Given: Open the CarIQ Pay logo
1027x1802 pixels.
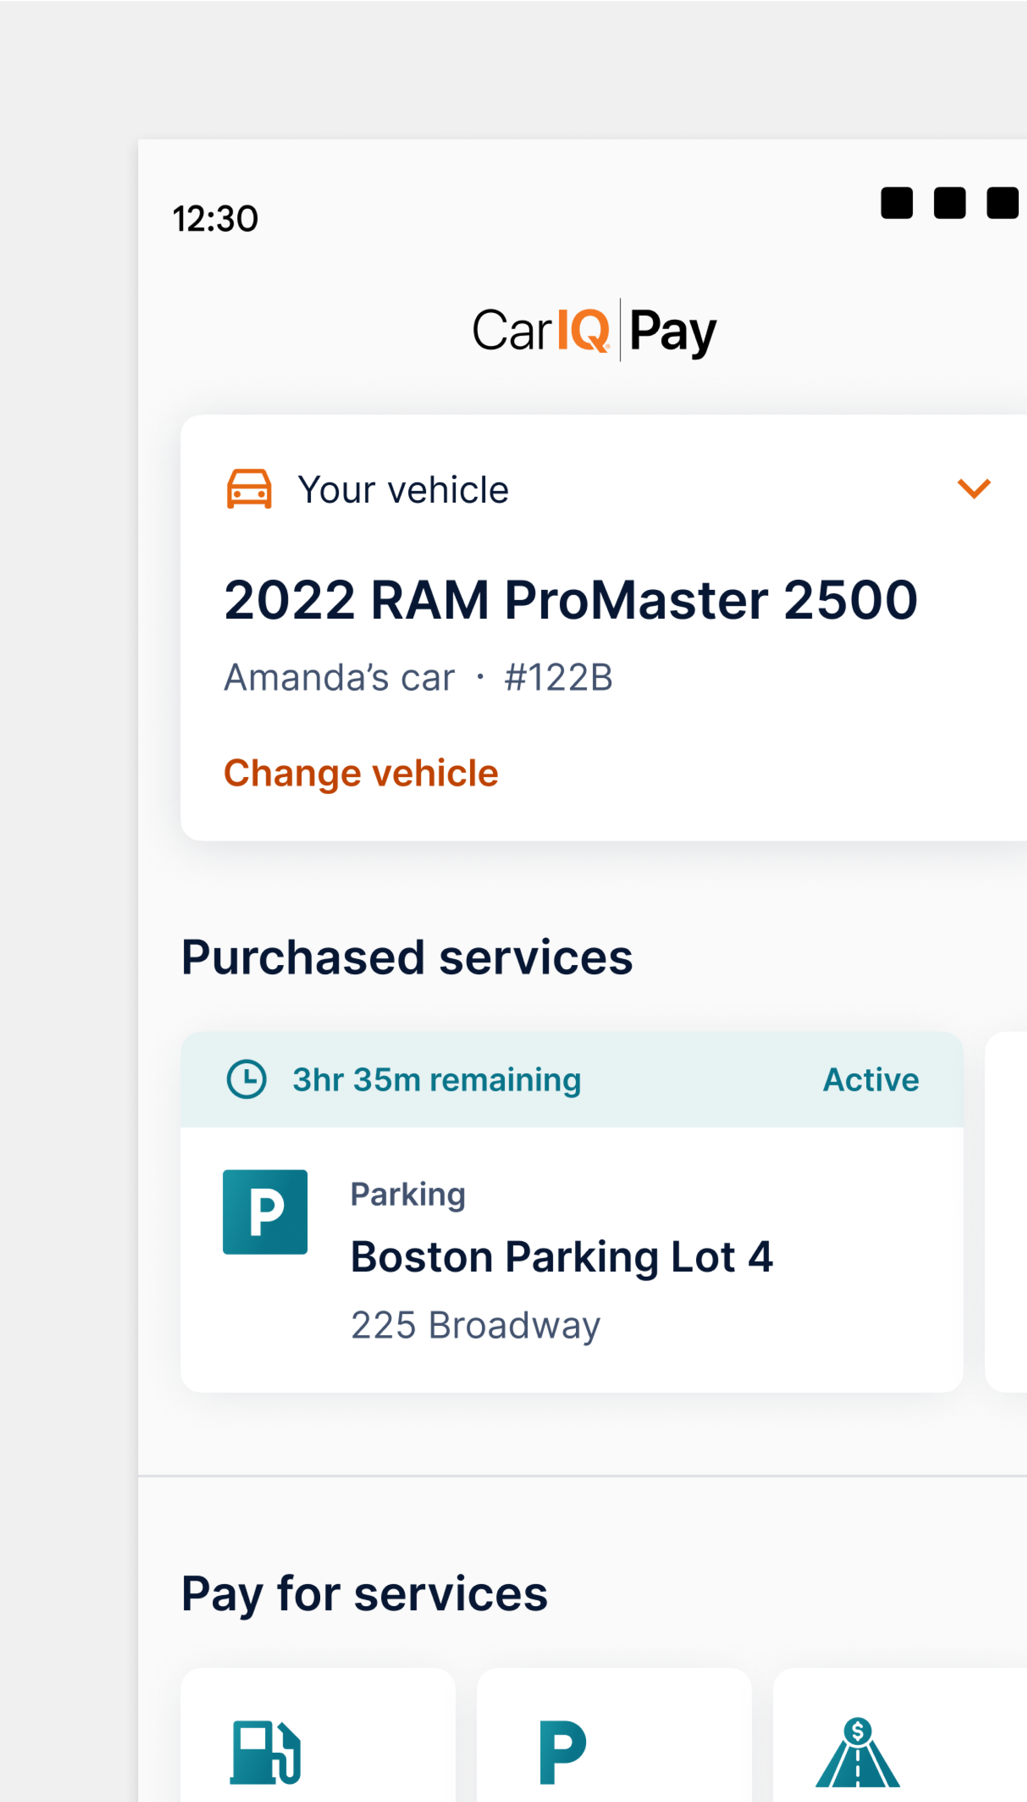Looking at the screenshot, I should pyautogui.click(x=596, y=330).
